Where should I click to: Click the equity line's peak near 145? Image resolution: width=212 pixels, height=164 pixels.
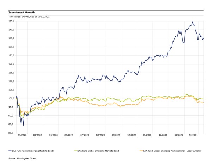click(193, 22)
